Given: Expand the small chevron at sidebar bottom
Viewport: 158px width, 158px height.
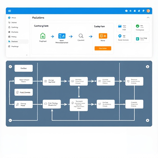Looking at the screenshot, I should pyautogui.click(x=27, y=55).
